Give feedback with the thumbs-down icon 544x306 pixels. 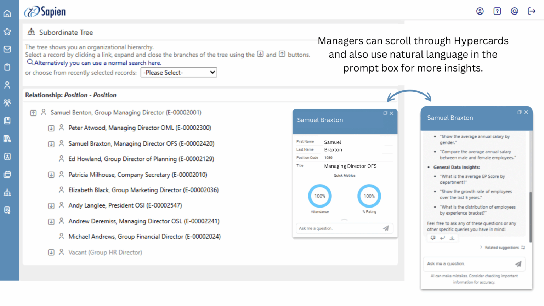[433, 238]
